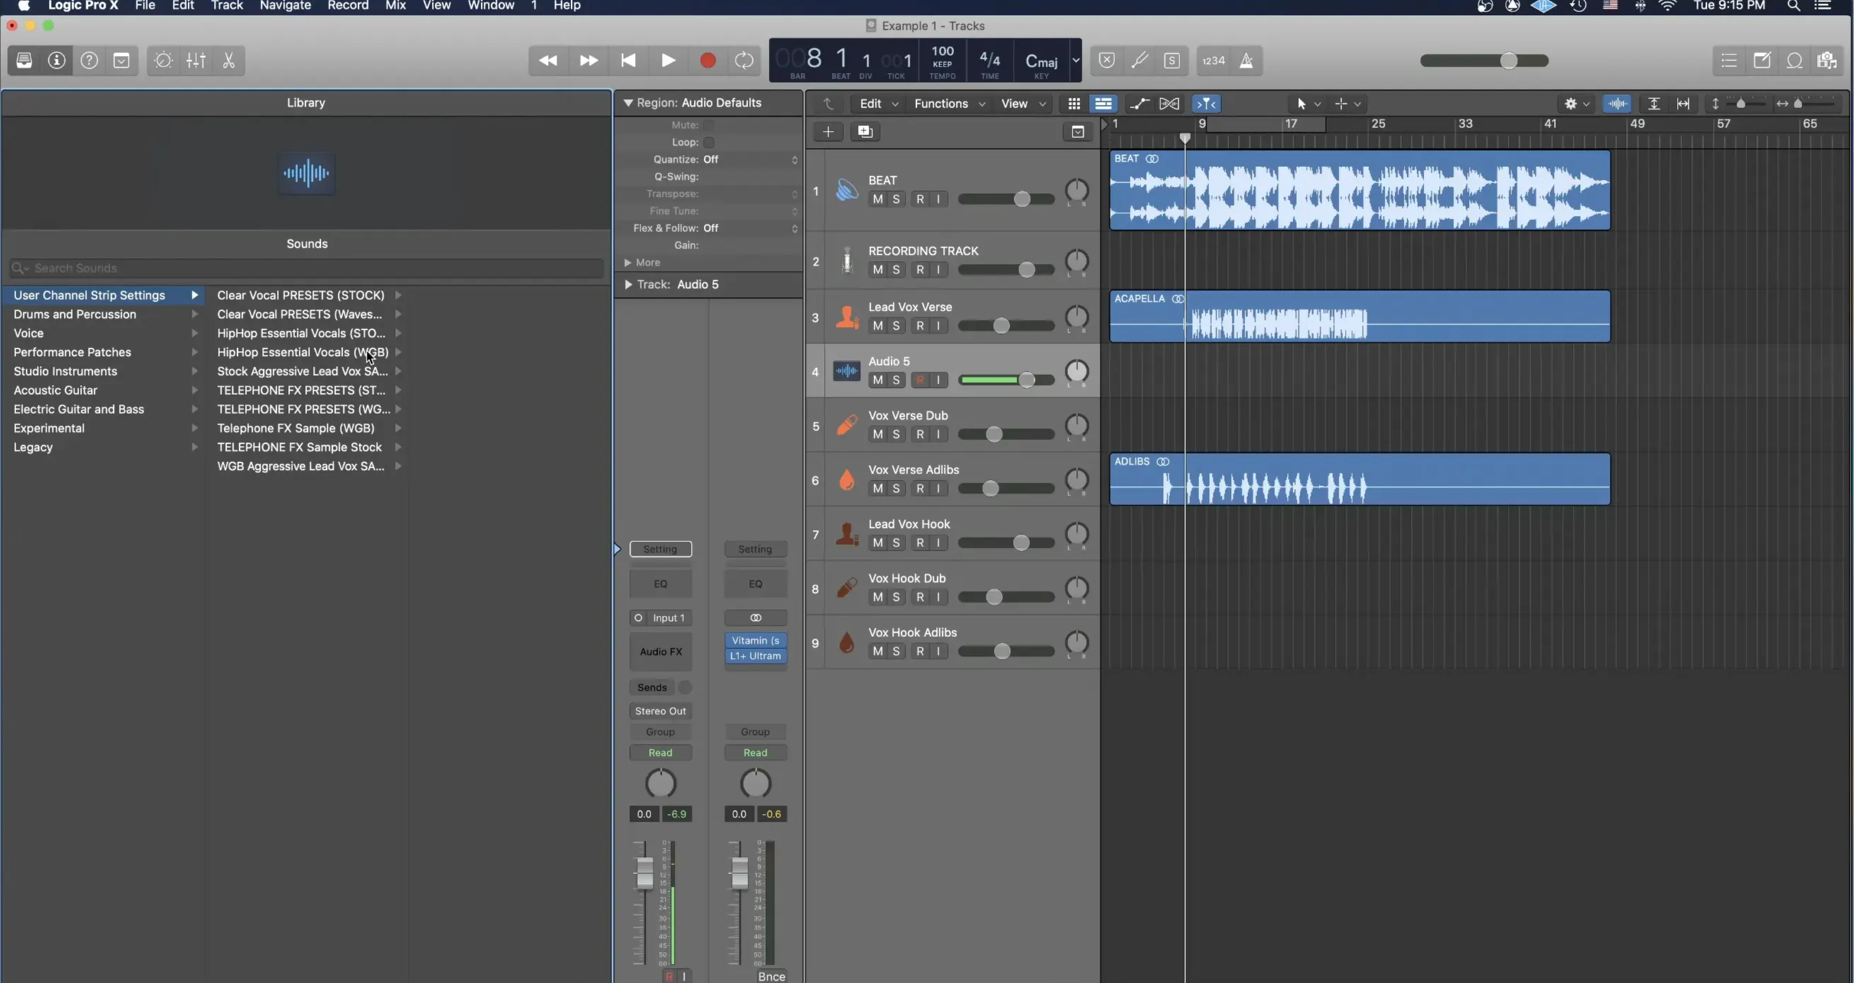
Task: Switch to grid view icon in Tracks area
Action: tap(1074, 103)
